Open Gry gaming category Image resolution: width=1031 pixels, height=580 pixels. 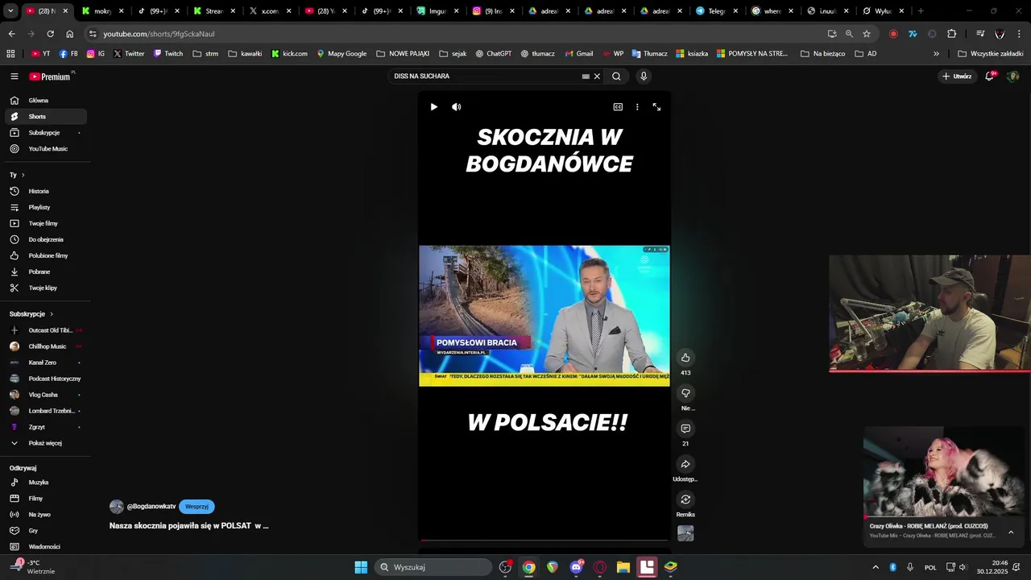[46, 531]
